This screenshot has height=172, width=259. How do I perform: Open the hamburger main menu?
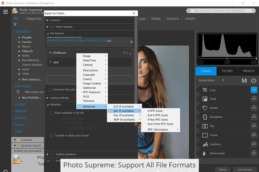[5, 12]
